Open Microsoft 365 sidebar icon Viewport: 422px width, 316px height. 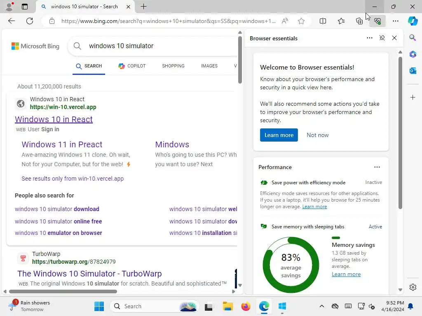tap(413, 54)
